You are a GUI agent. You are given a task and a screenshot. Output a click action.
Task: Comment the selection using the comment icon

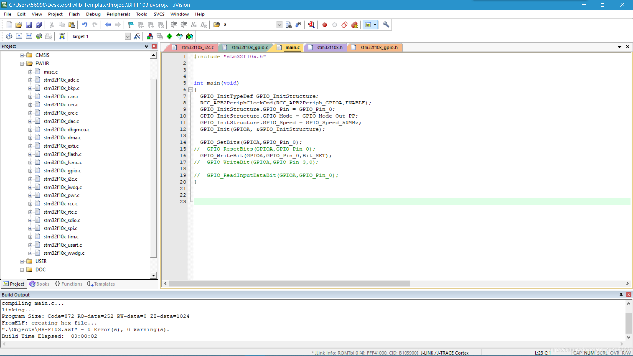point(194,25)
